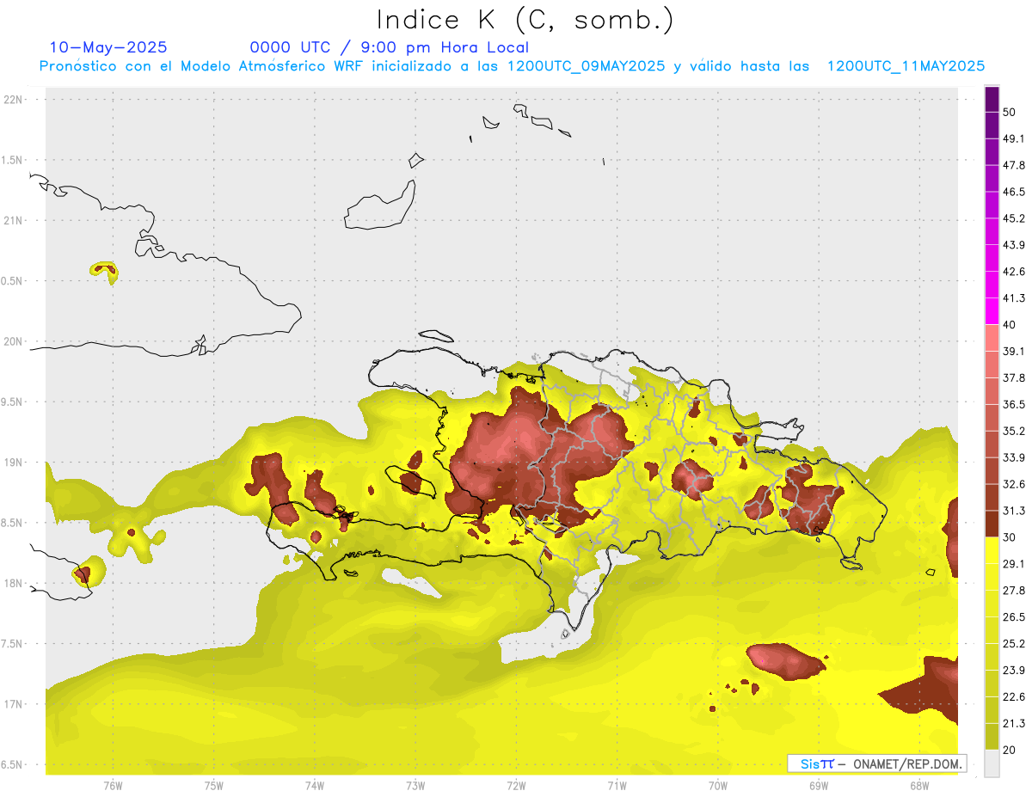Click the '1200UTC_11MAY2025' valid-until time
Image resolution: width=1032 pixels, height=797 pixels.
pos(906,66)
